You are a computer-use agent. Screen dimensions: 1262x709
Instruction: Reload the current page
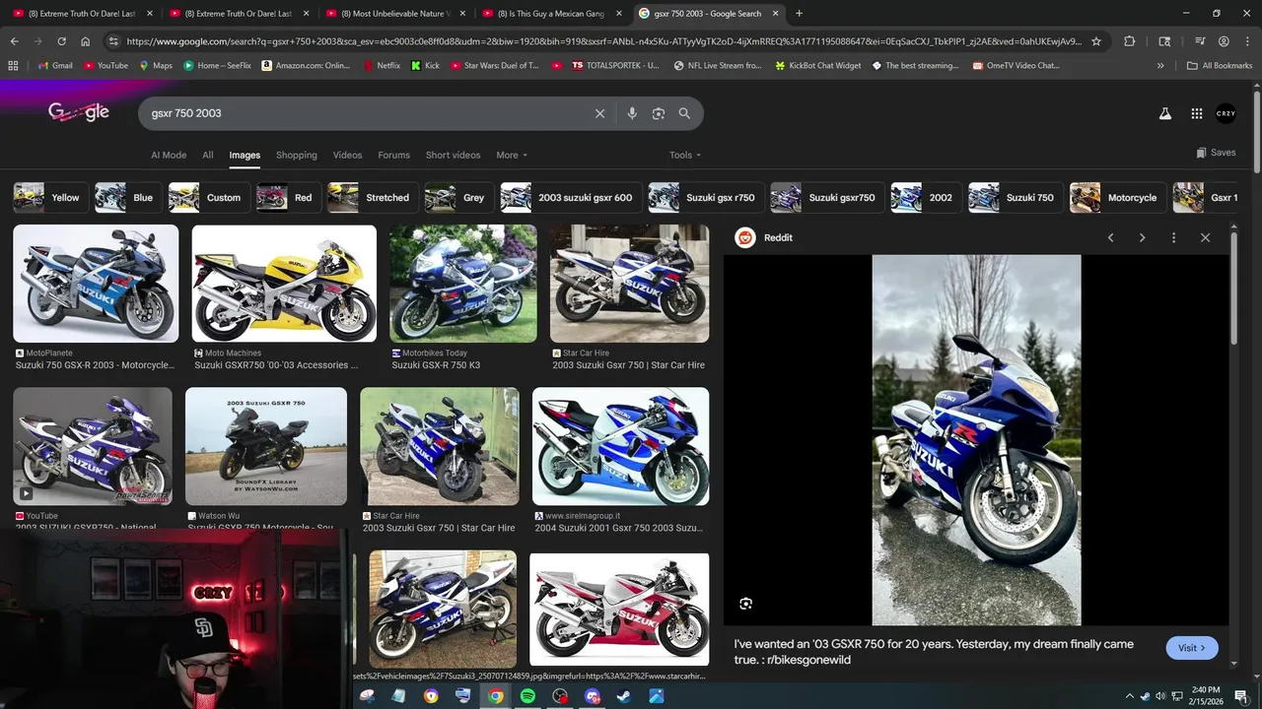coord(61,41)
